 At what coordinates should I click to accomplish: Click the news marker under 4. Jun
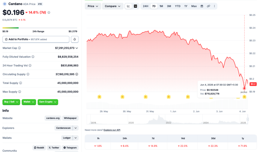(x=244, y=97)
